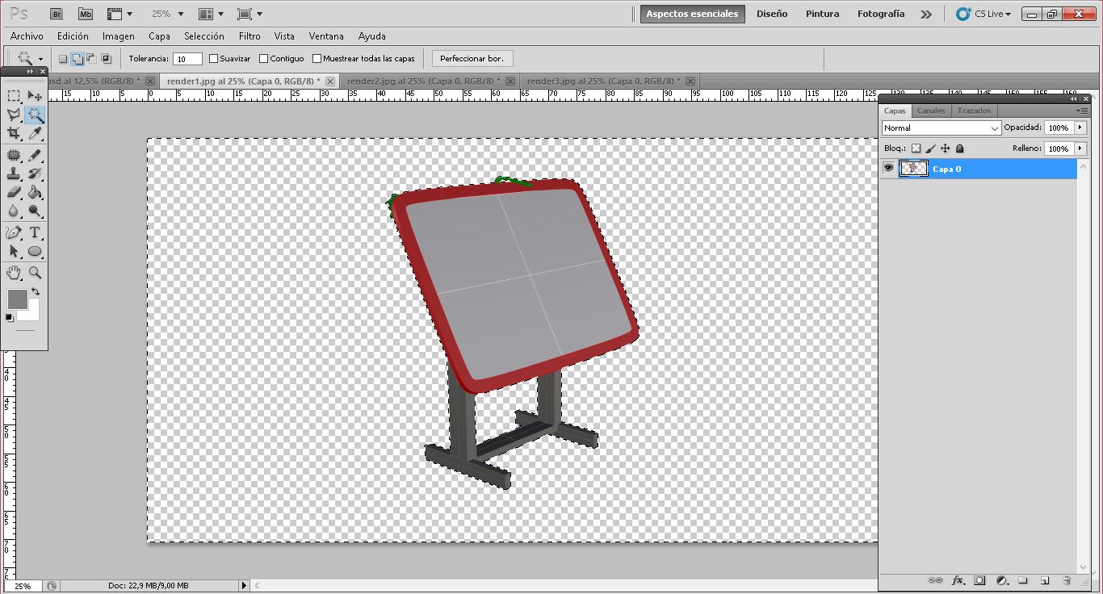Viewport: 1103px width, 594px height.
Task: Open the tool preset picker arrow
Action: click(x=40, y=59)
